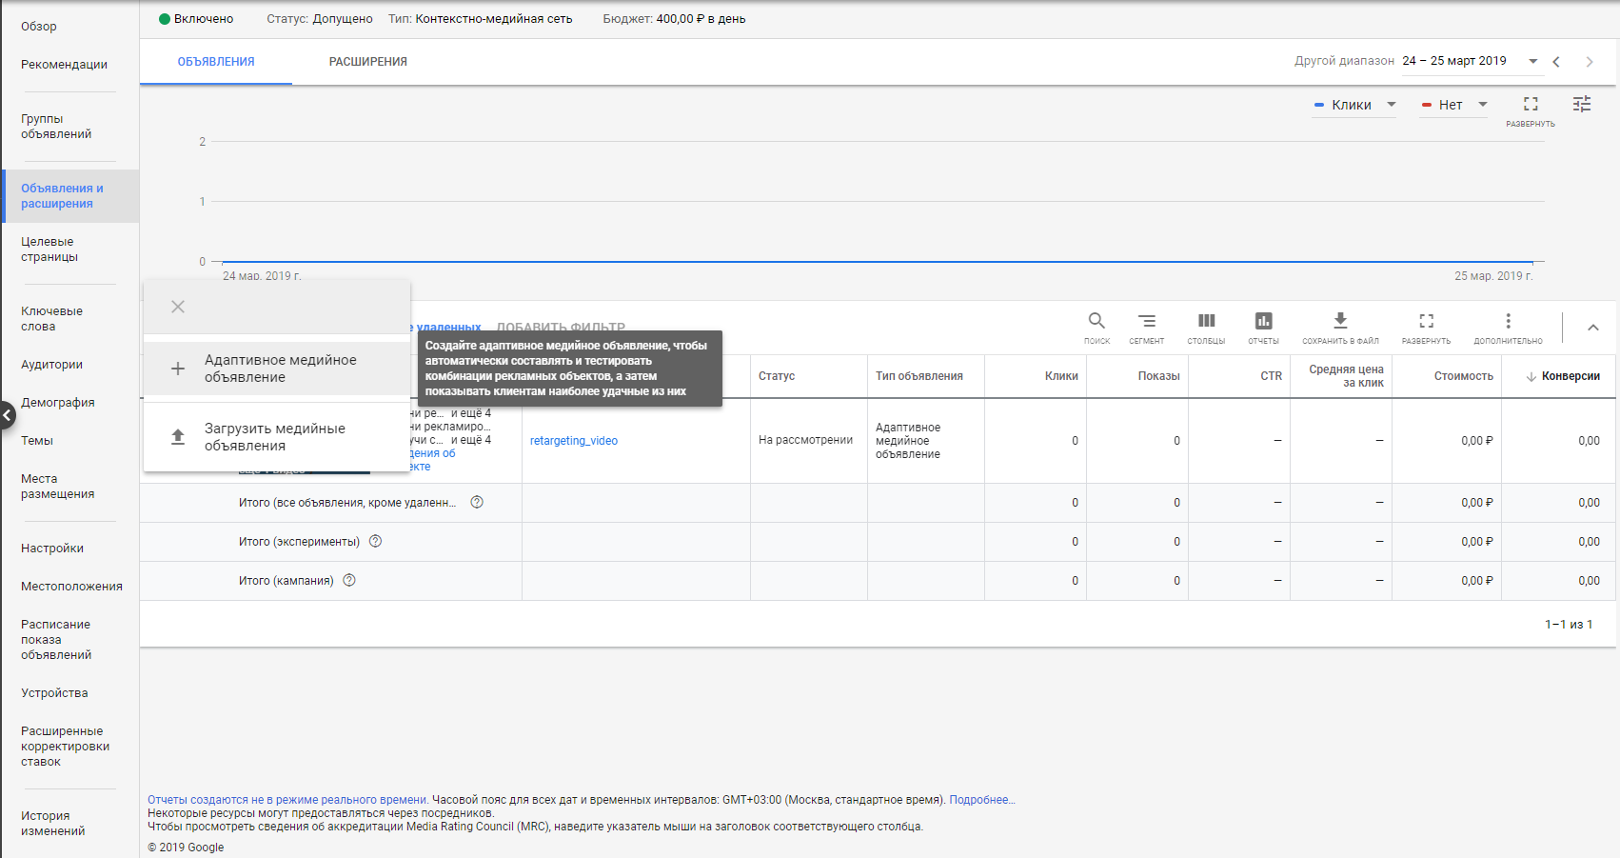The image size is (1620, 858).
Task: Collapse the table toolbar with the chevron
Action: click(1592, 328)
